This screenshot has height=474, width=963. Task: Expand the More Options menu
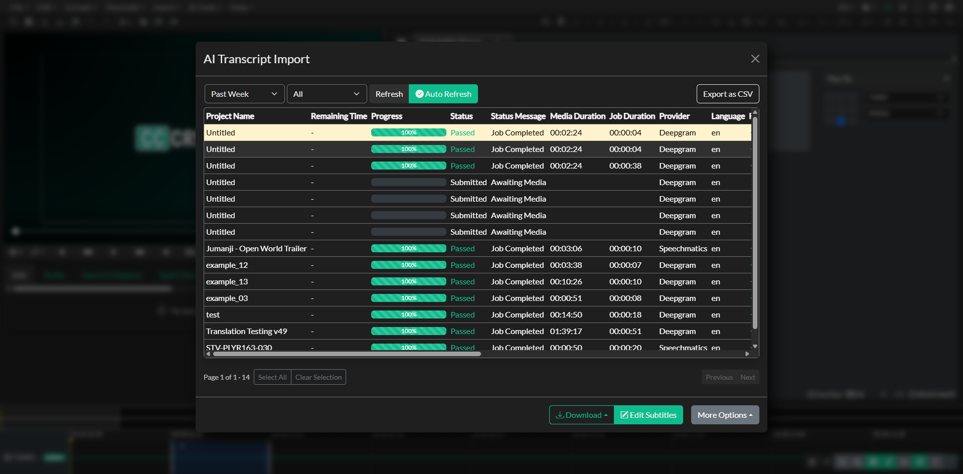(x=725, y=415)
